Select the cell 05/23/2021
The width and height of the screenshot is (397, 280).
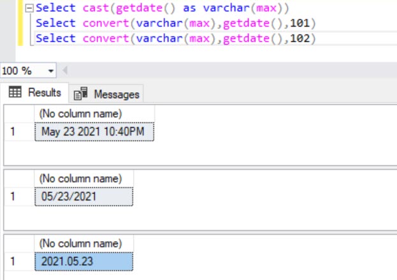point(84,197)
